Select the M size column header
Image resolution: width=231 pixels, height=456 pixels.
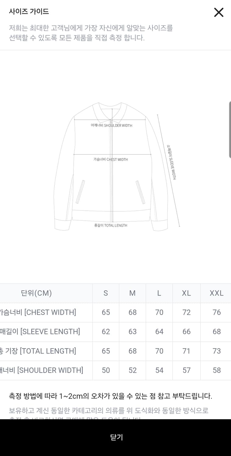[132, 293]
